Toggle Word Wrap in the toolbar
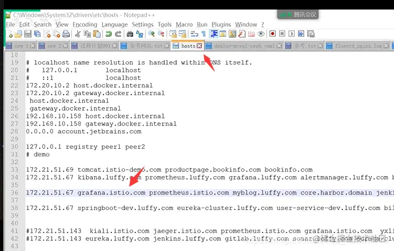The height and width of the screenshot is (251, 394). (194, 34)
